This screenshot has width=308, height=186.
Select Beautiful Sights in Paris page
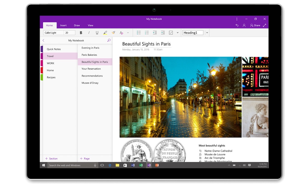coord(95,62)
